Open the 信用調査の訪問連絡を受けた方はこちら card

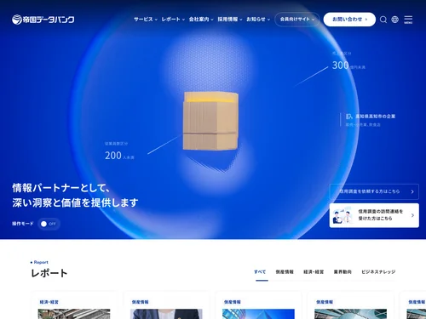tap(374, 215)
